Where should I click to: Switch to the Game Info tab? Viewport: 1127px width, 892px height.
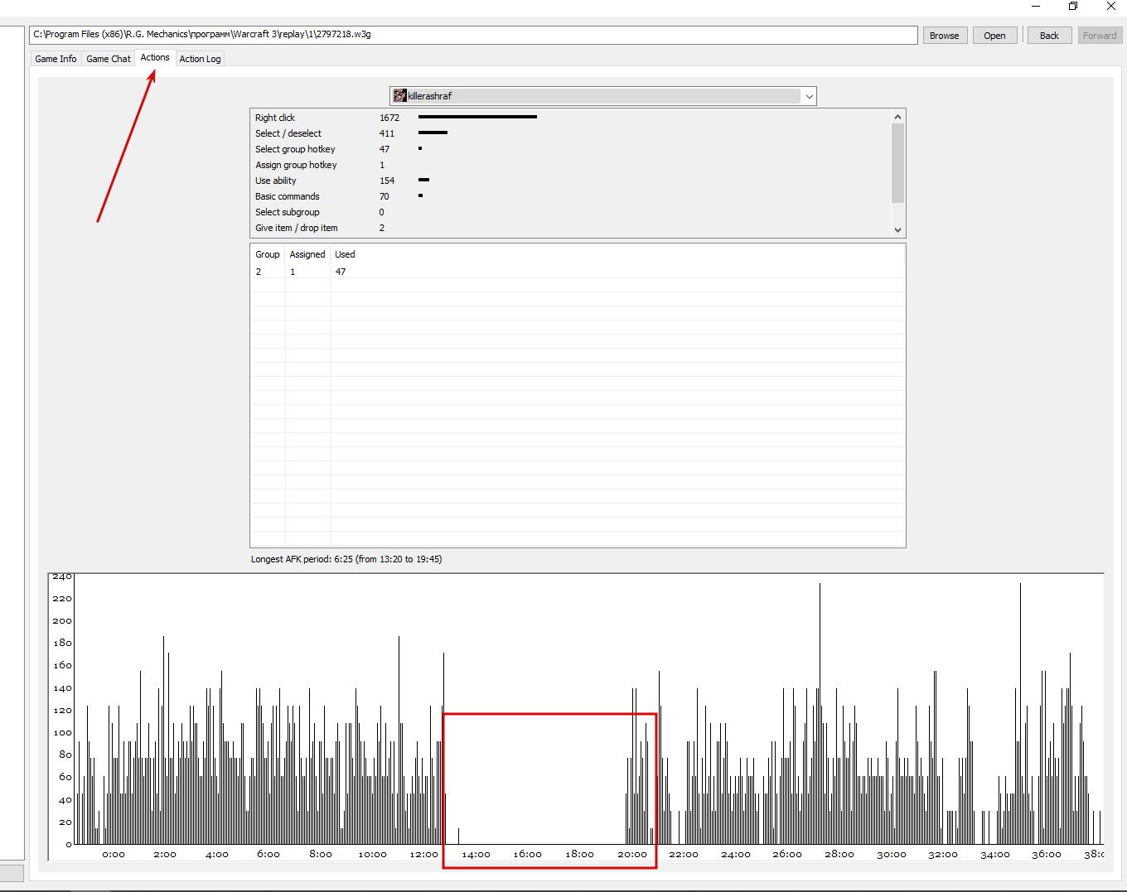pyautogui.click(x=56, y=59)
